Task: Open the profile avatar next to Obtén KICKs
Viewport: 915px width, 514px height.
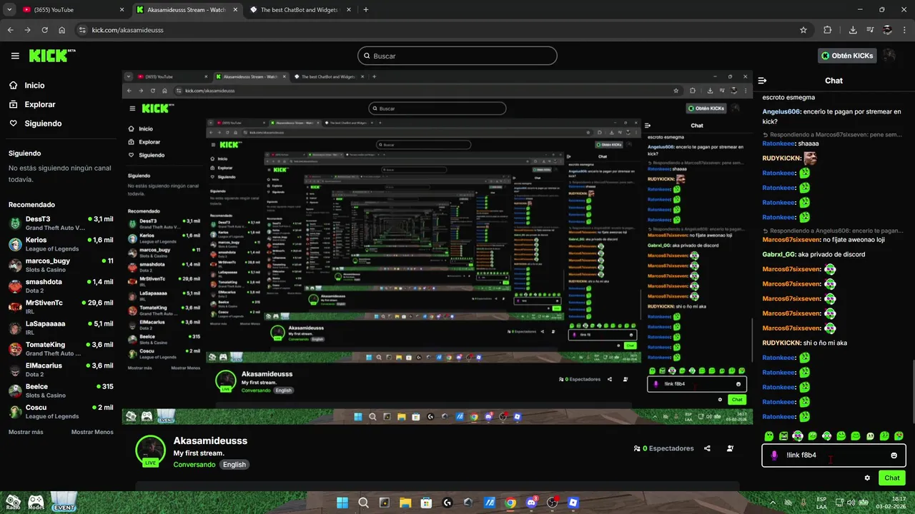Action: (x=889, y=56)
